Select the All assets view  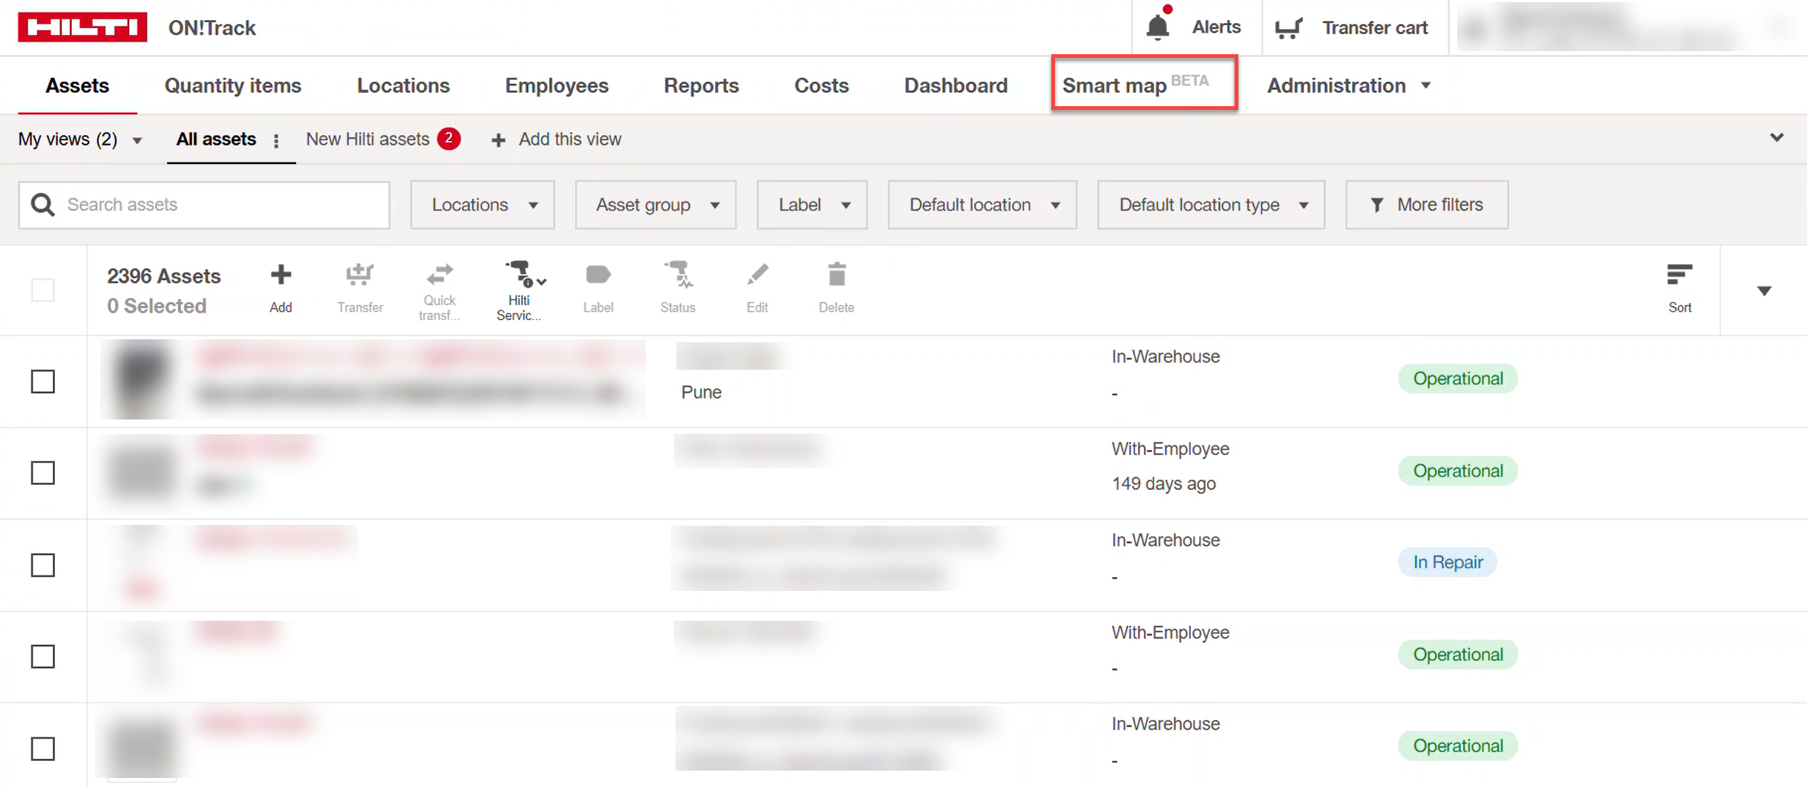click(x=216, y=140)
